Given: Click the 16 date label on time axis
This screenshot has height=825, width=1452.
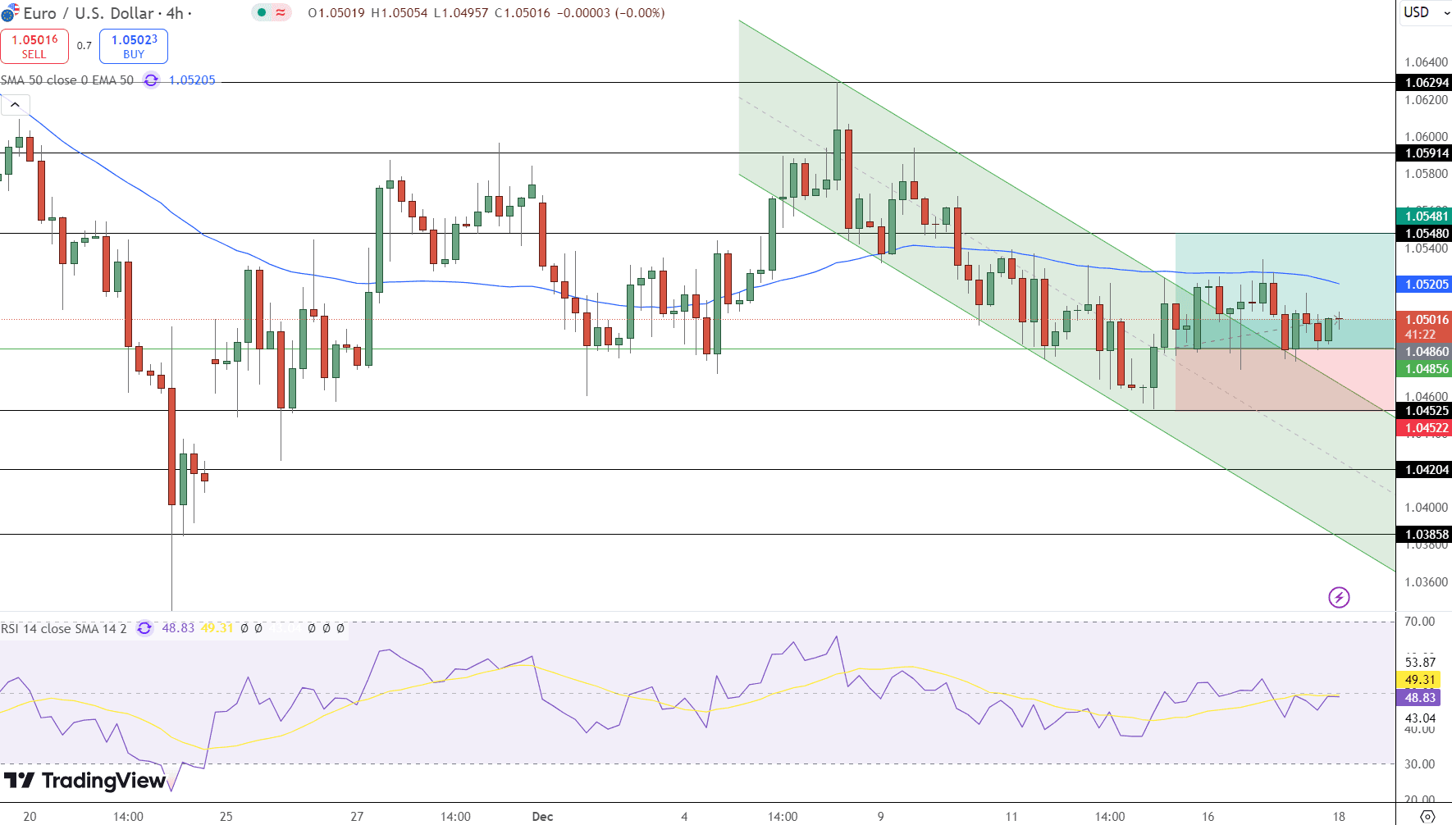Looking at the screenshot, I should point(1208,817).
